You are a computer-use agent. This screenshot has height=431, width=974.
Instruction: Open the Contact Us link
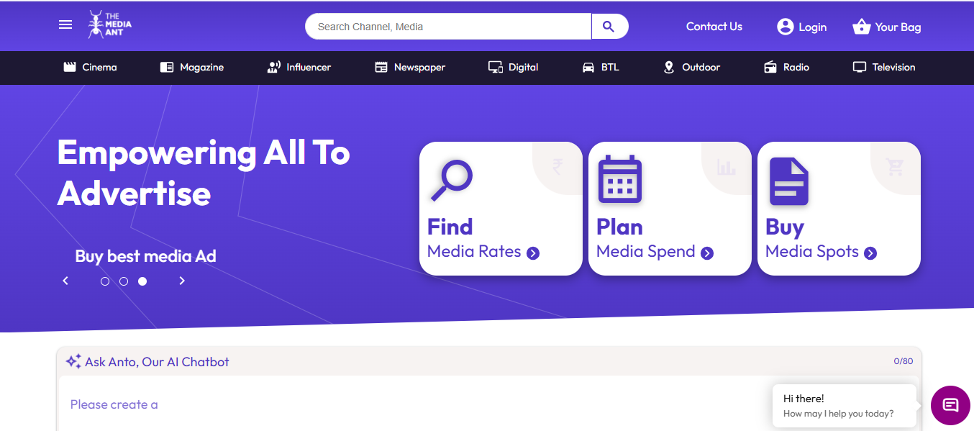point(714,27)
